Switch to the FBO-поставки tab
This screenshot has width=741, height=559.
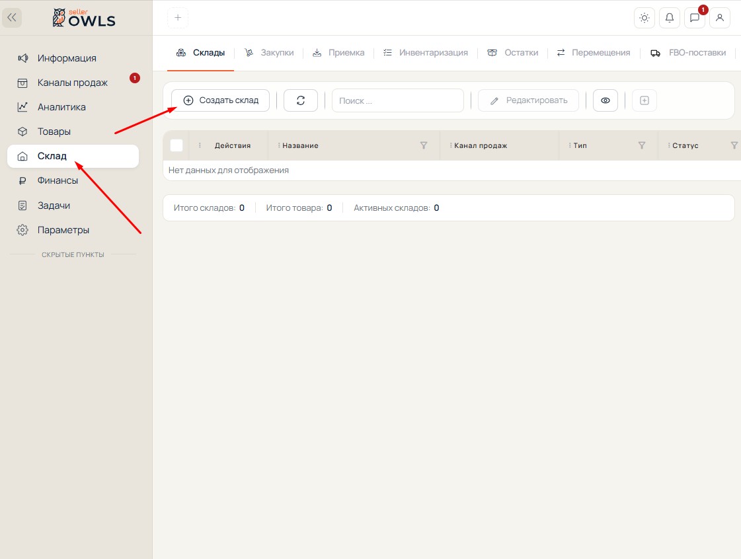(x=688, y=53)
